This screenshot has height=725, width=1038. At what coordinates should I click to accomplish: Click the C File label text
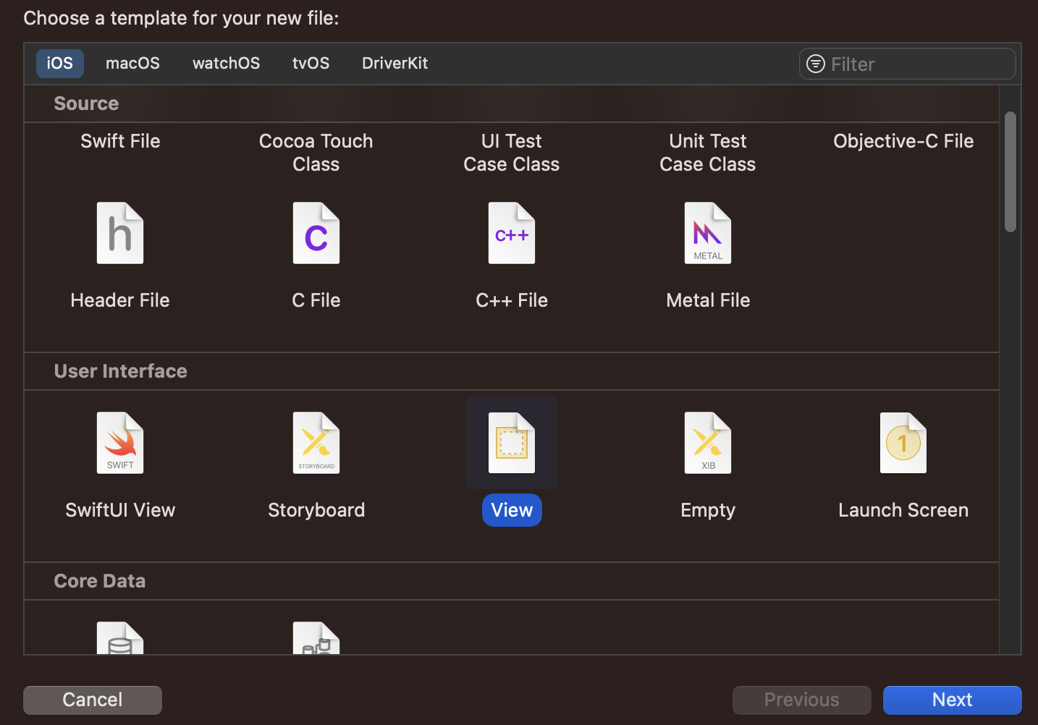point(316,300)
